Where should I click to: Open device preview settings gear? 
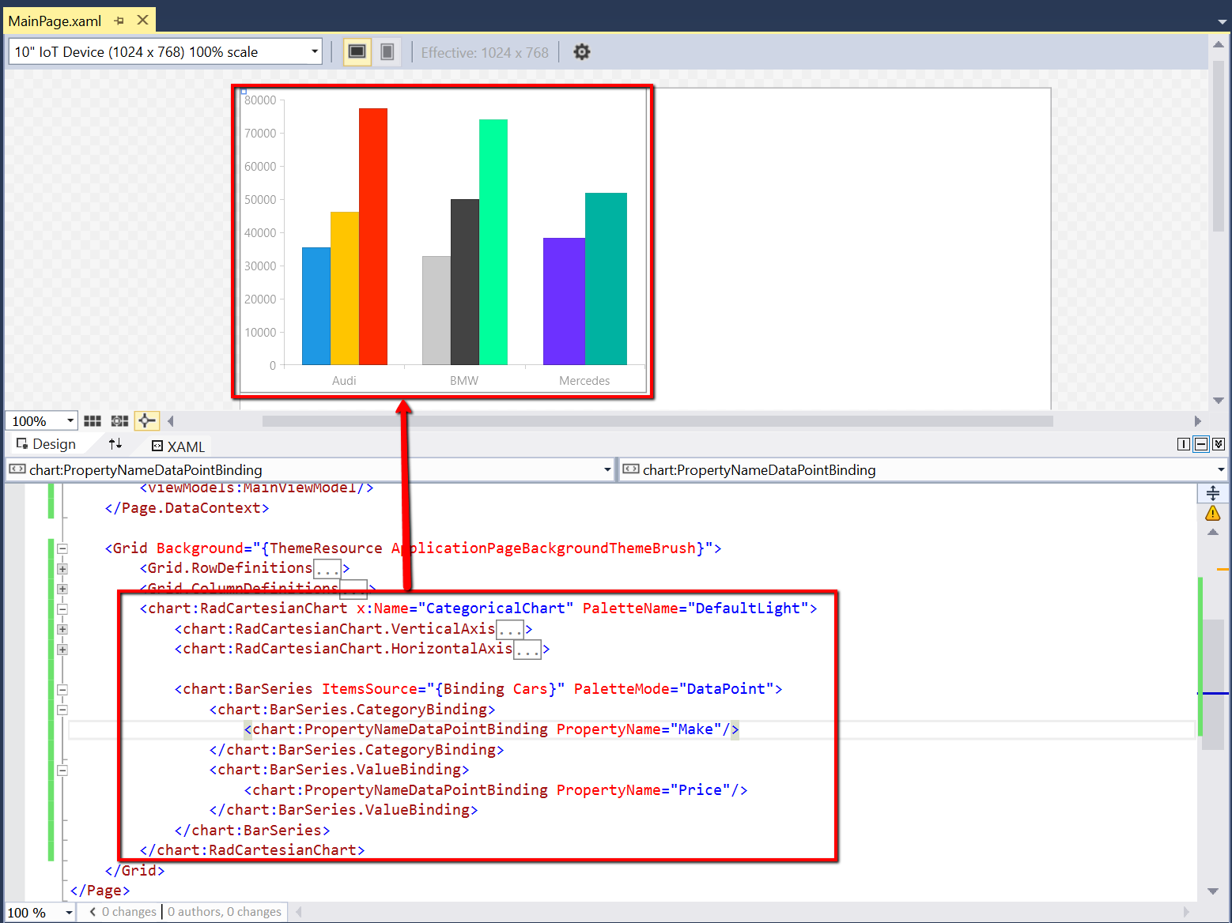tap(581, 52)
